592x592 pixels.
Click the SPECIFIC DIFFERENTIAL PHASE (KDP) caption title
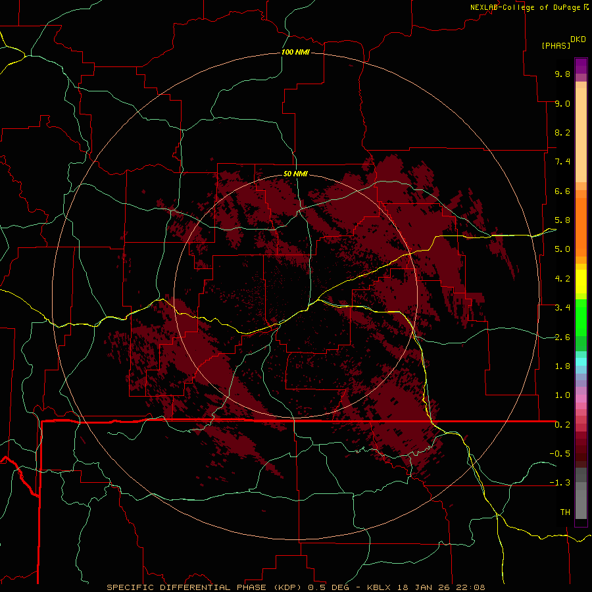tap(206, 587)
